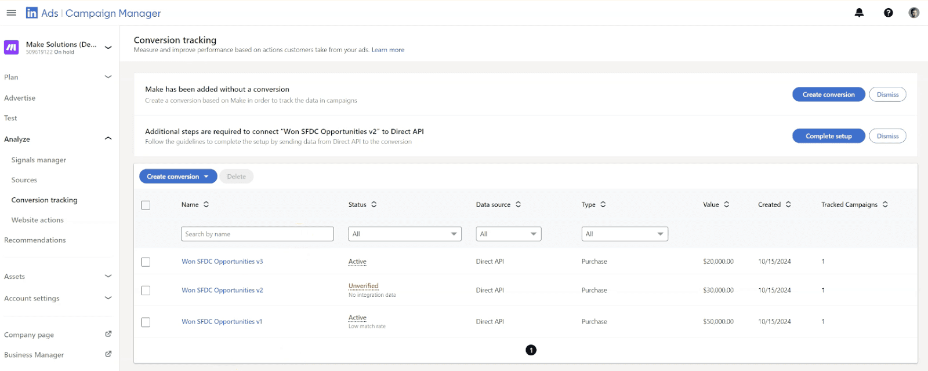Expand the Plan section chevron

[108, 77]
